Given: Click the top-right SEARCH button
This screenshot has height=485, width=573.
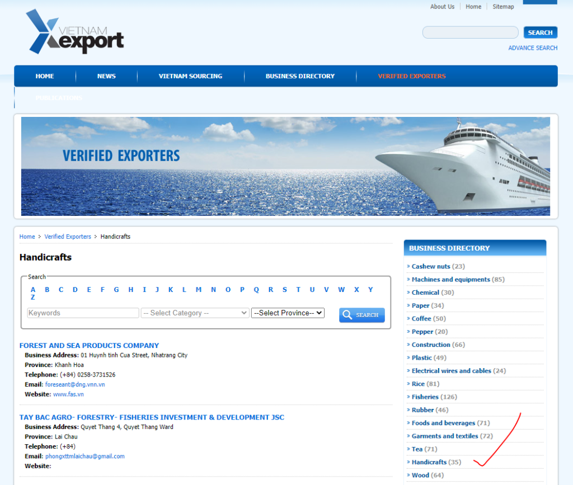Looking at the screenshot, I should 540,32.
